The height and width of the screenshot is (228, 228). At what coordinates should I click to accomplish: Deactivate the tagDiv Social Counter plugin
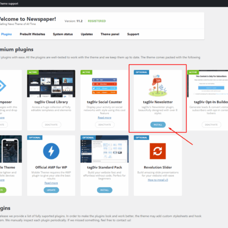(x=105, y=125)
